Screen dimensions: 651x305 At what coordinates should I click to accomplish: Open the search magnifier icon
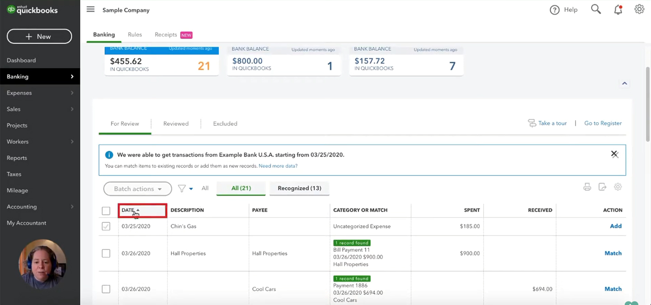pos(596,9)
